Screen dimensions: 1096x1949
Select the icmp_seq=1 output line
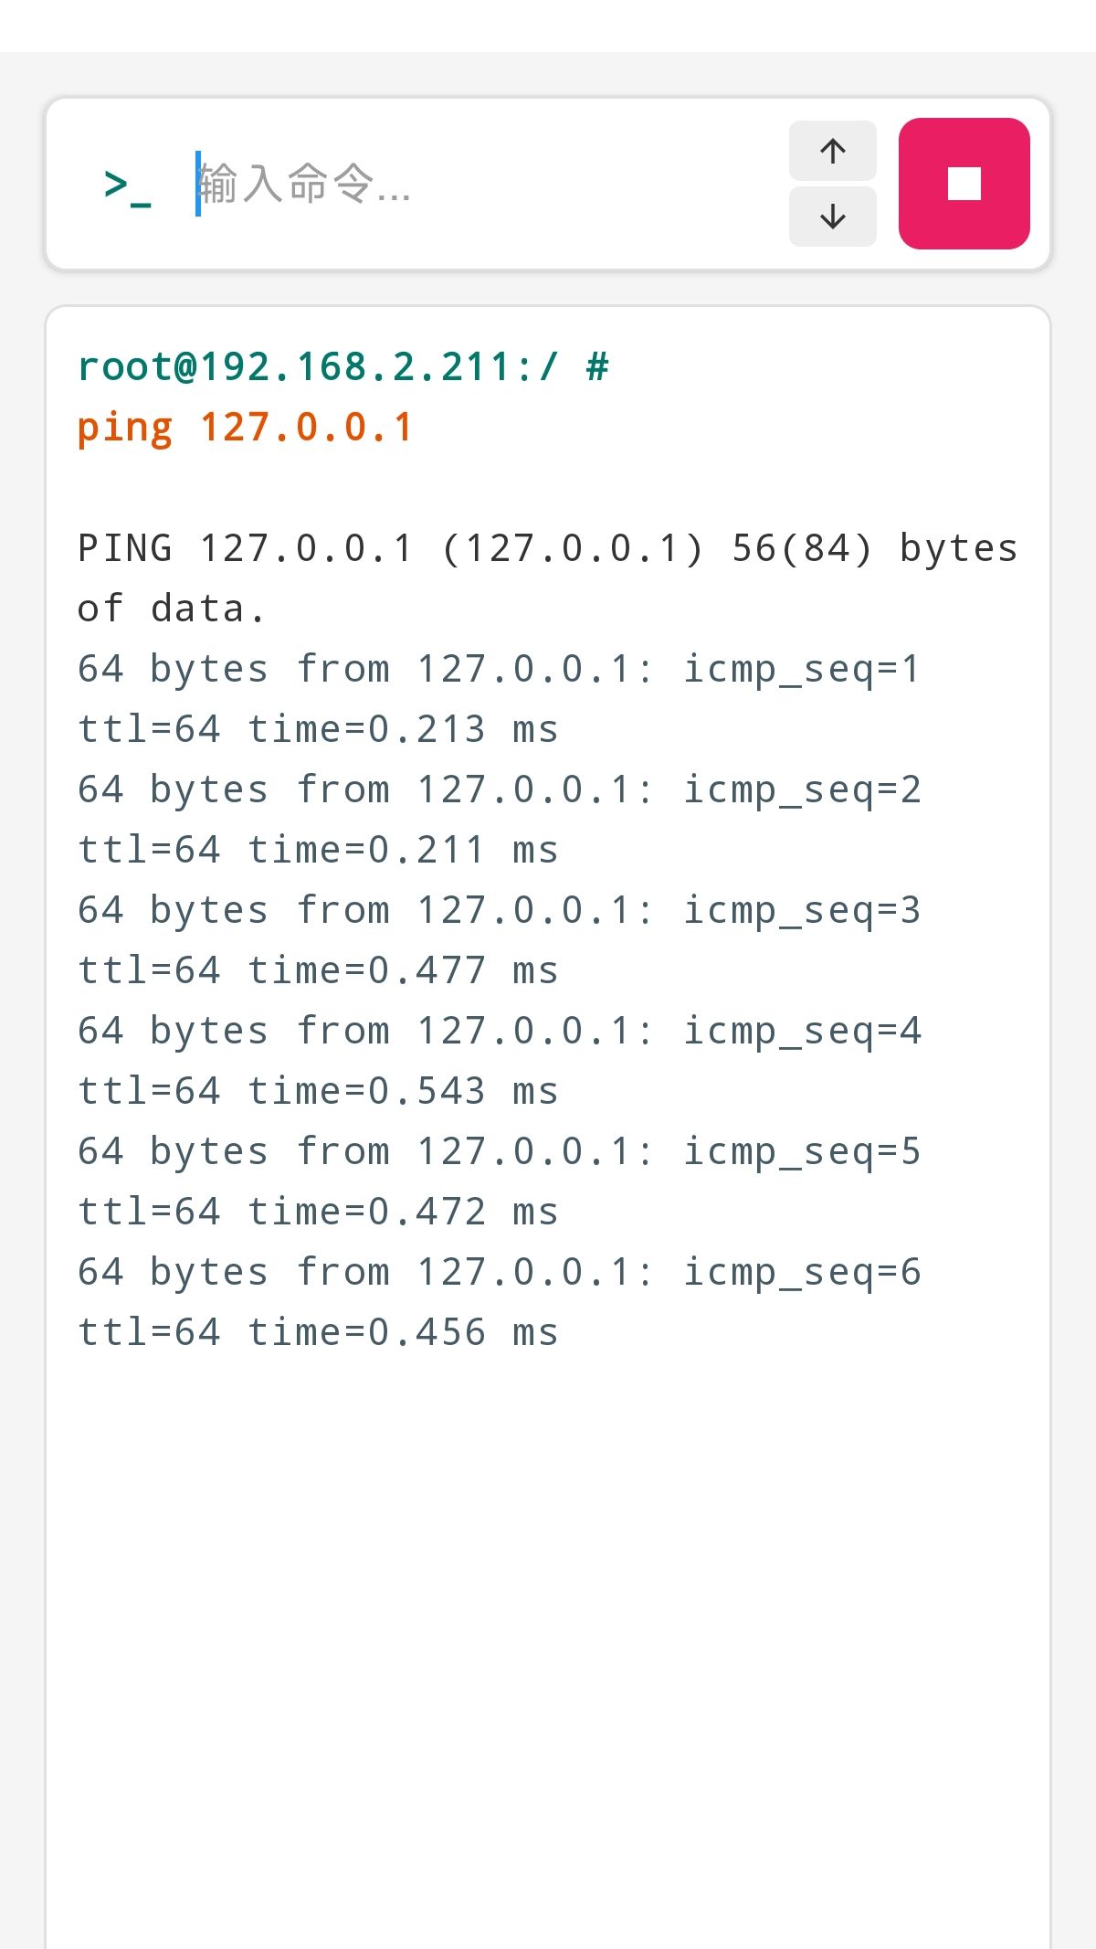499,669
